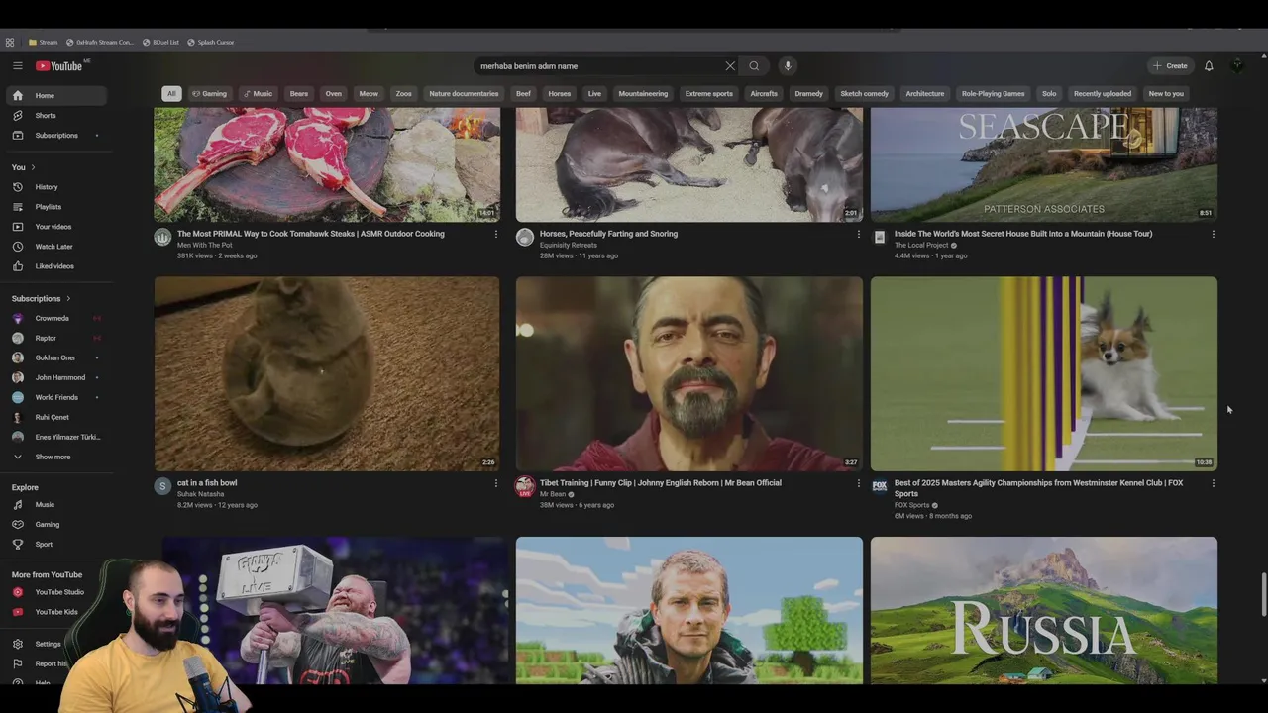Viewport: 1268px width, 713px height.
Task: Select the Bears filter chip
Action: tap(299, 94)
